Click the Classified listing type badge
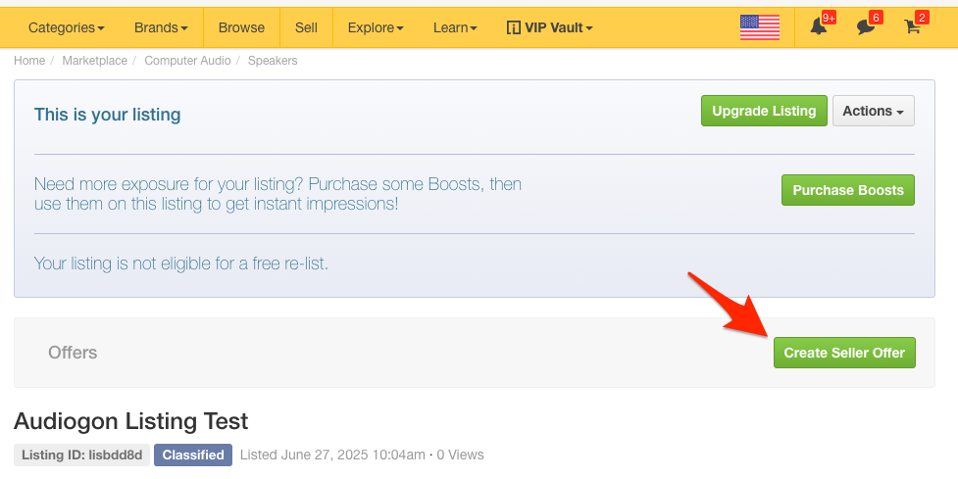The image size is (958, 479). pyautogui.click(x=193, y=455)
